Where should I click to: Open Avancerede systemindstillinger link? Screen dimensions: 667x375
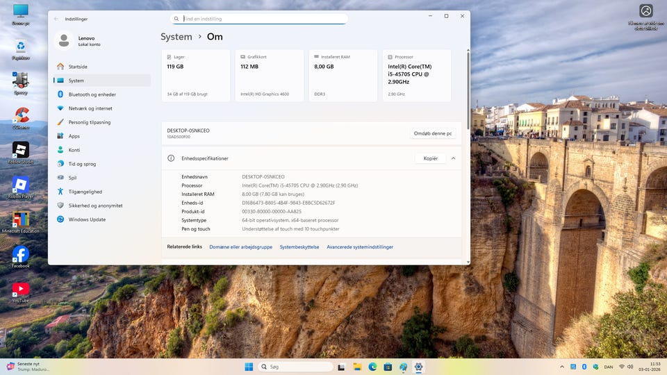360,247
